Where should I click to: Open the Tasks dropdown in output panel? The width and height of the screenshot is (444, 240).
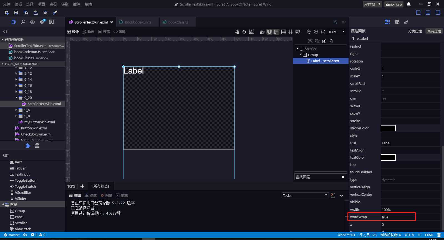click(x=305, y=195)
